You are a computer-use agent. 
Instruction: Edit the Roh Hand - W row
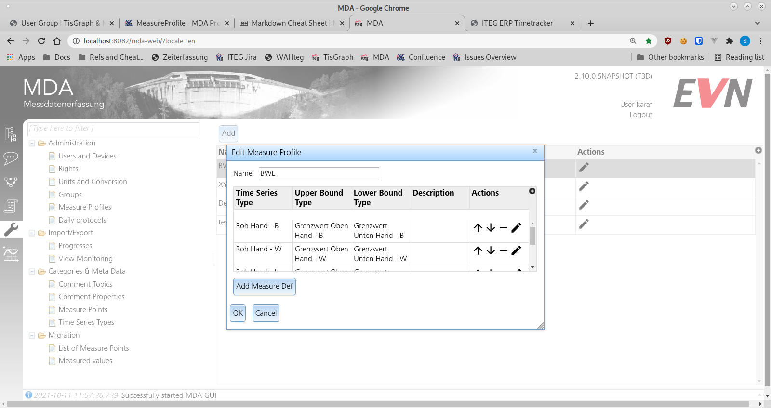pos(516,250)
